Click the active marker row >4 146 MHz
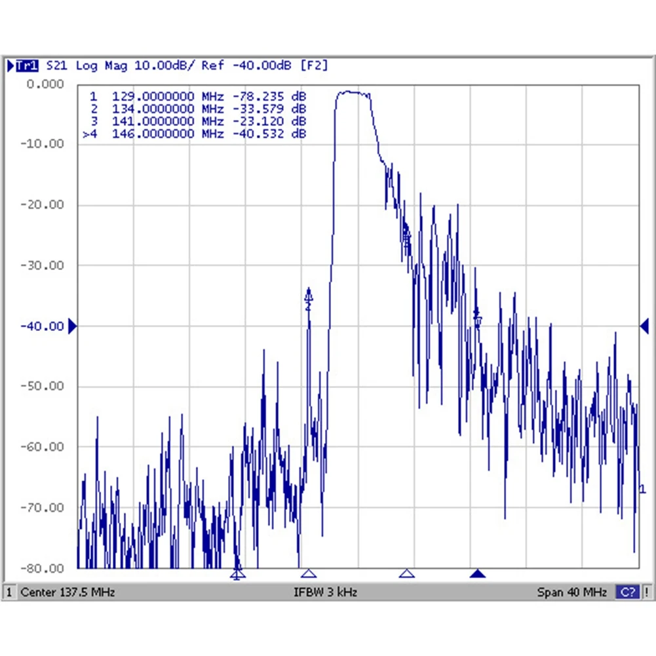Screen dimensions: 656x656 click(x=193, y=134)
